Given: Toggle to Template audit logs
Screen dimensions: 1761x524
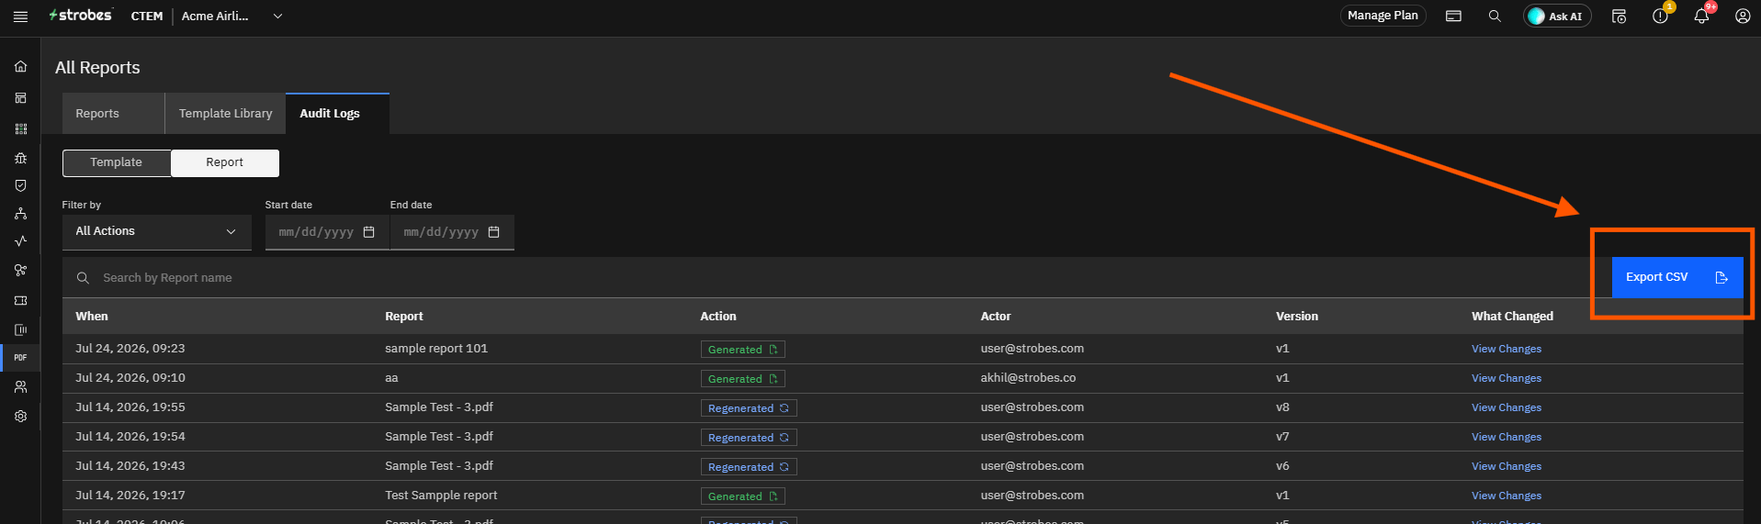Looking at the screenshot, I should (x=117, y=162).
